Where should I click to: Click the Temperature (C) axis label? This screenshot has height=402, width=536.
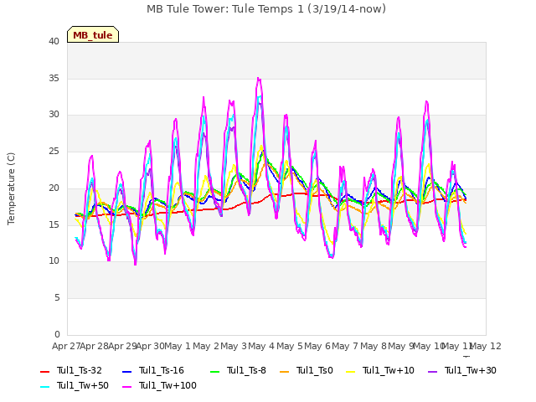click(11, 188)
